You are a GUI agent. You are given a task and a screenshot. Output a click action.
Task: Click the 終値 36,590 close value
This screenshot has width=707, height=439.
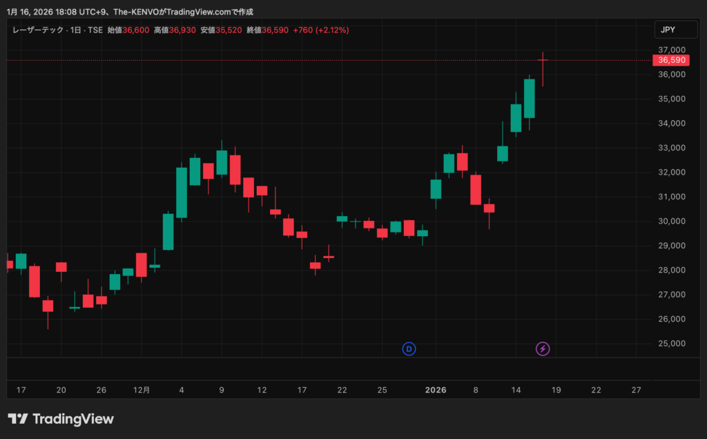tap(275, 30)
